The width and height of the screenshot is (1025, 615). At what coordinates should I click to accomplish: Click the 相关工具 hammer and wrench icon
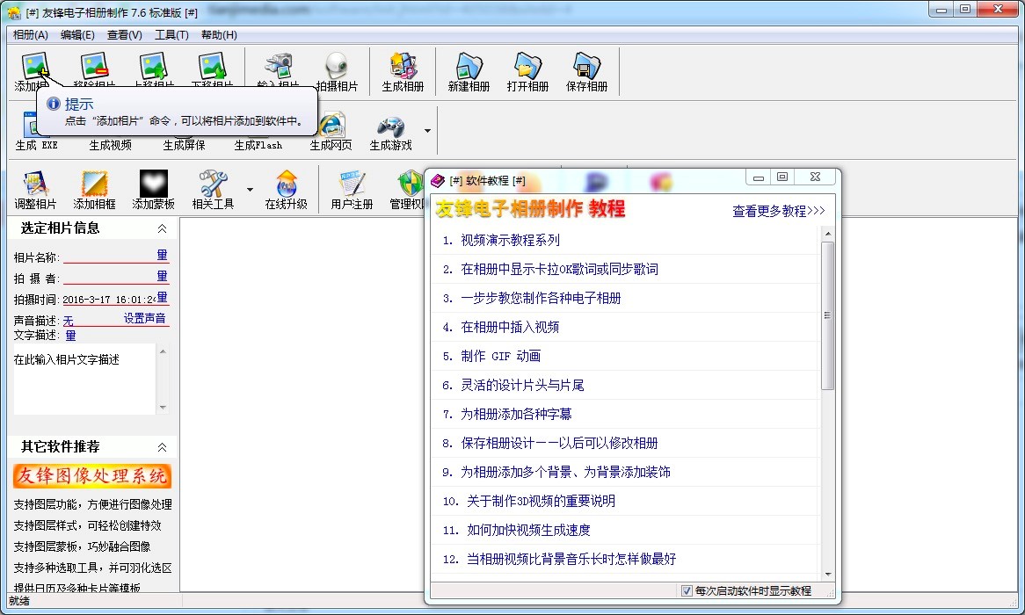(213, 184)
